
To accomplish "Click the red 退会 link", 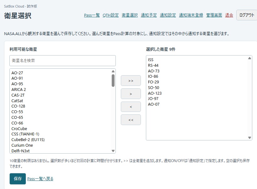I will [229, 15].
